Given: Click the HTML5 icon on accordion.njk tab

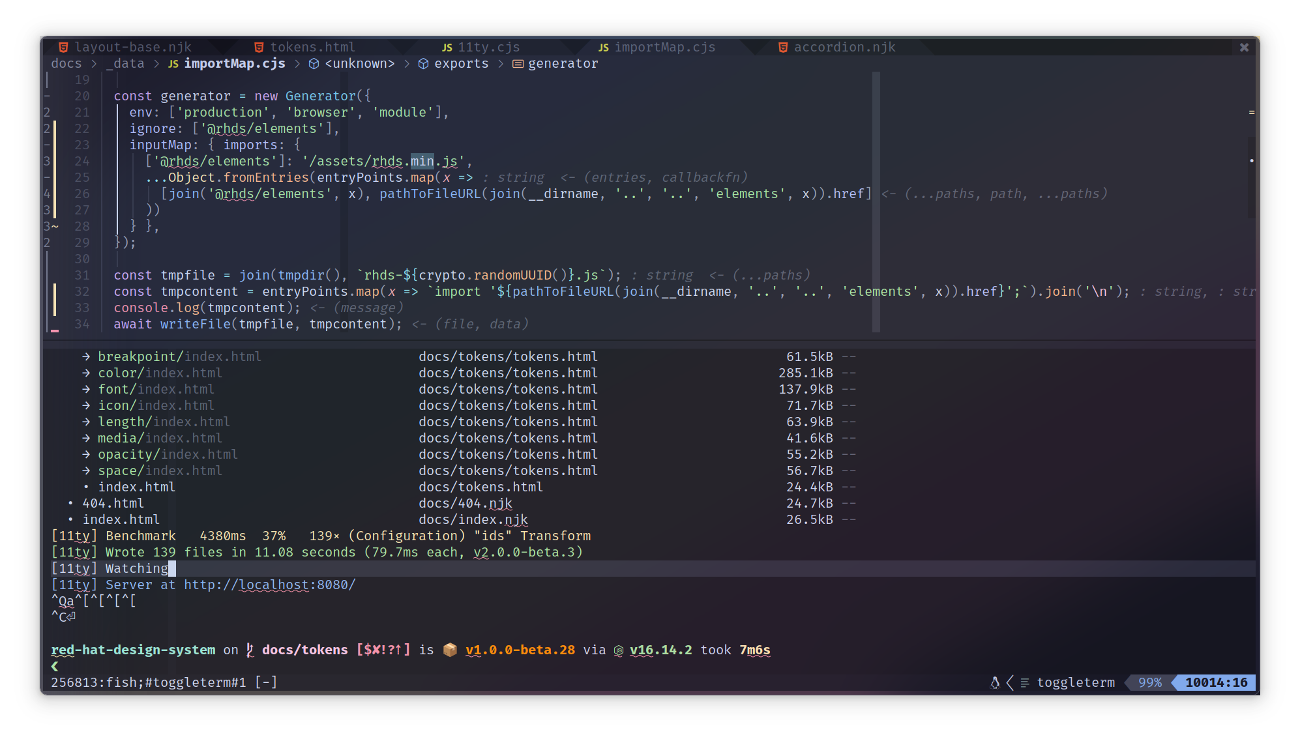Looking at the screenshot, I should pyautogui.click(x=782, y=46).
